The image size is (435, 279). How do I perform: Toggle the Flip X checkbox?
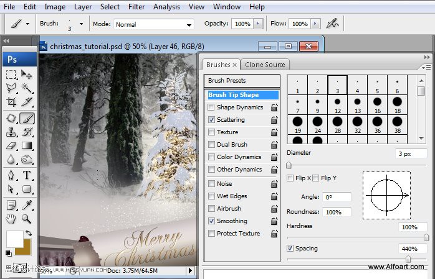[x=290, y=178]
